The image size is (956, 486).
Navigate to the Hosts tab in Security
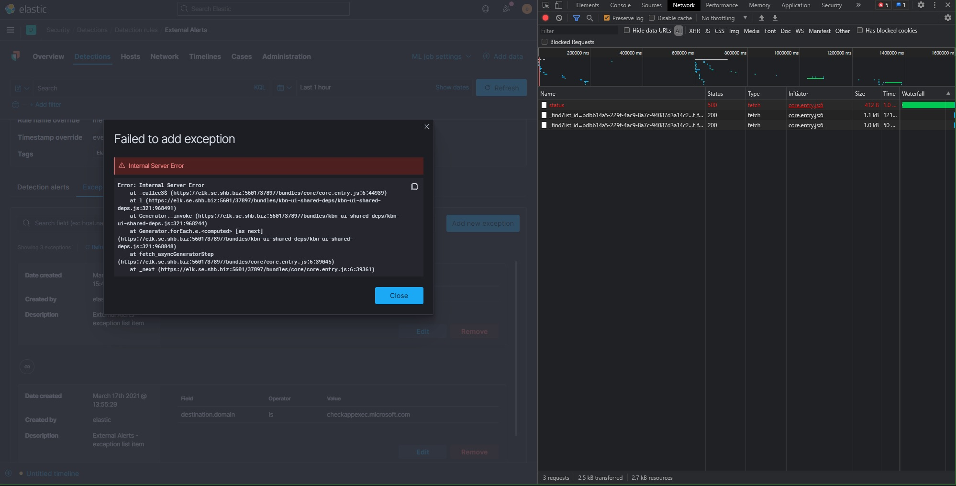pyautogui.click(x=130, y=56)
